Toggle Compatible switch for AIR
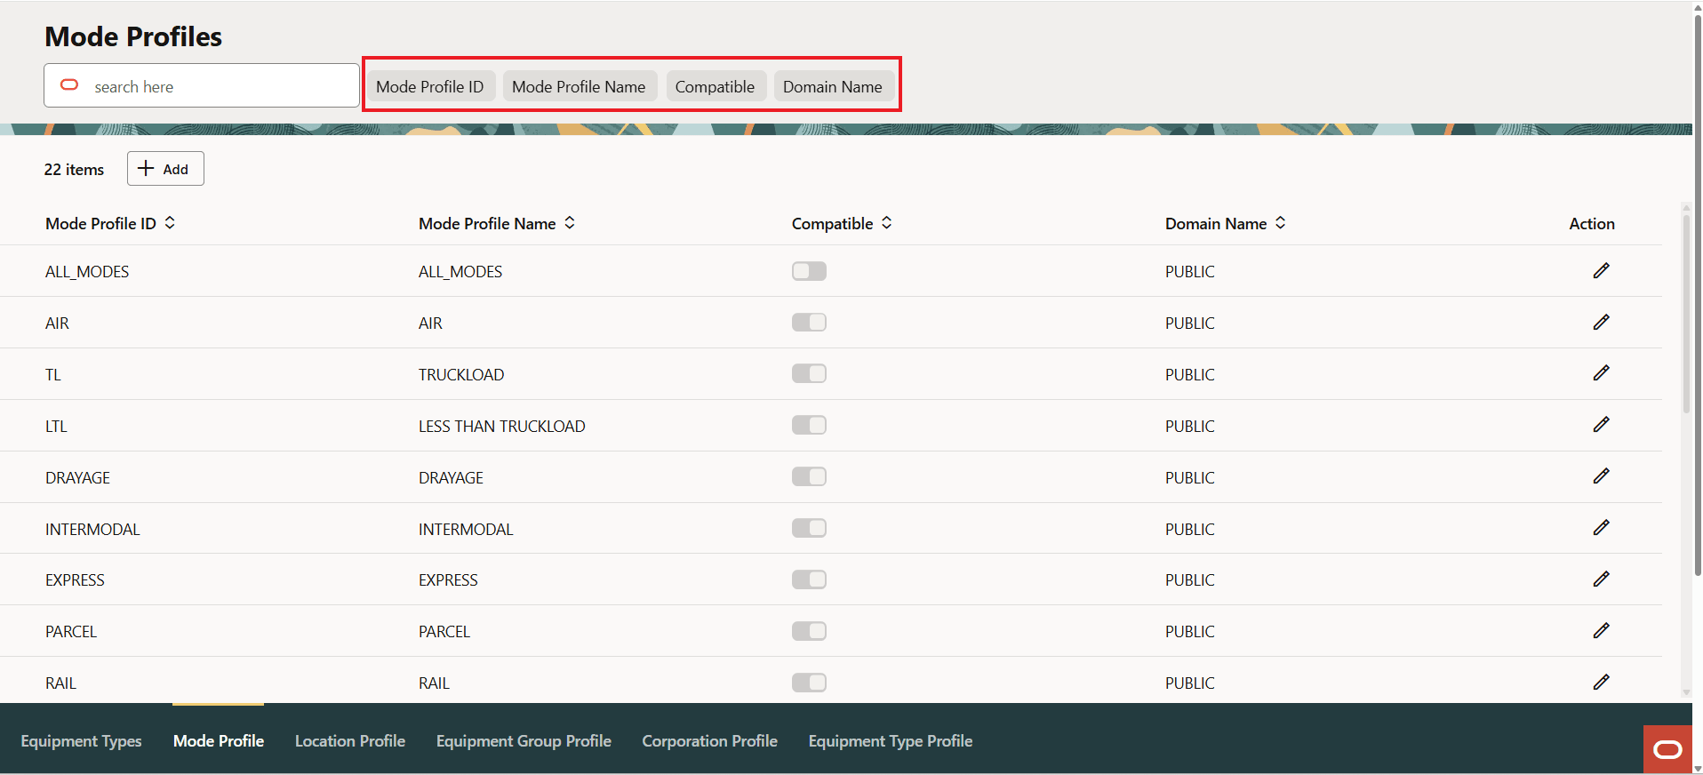 [809, 323]
